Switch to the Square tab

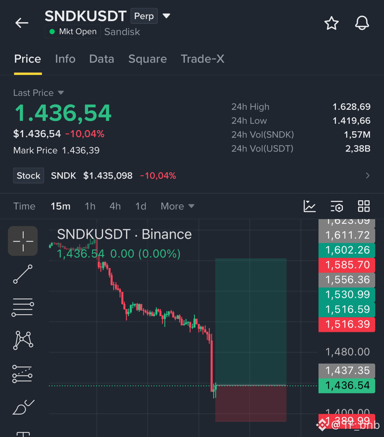point(147,59)
